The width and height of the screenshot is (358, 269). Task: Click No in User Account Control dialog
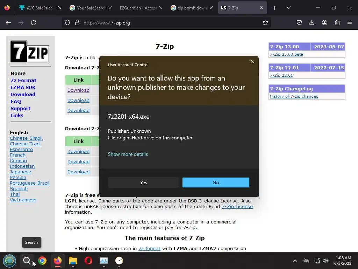[216, 182]
